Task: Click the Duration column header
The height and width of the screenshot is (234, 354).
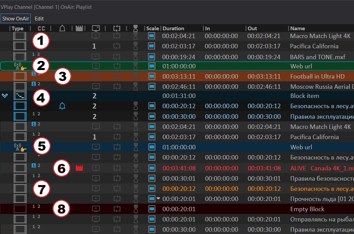Action: point(173,29)
